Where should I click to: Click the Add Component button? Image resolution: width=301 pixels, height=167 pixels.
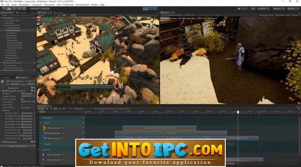(18, 146)
